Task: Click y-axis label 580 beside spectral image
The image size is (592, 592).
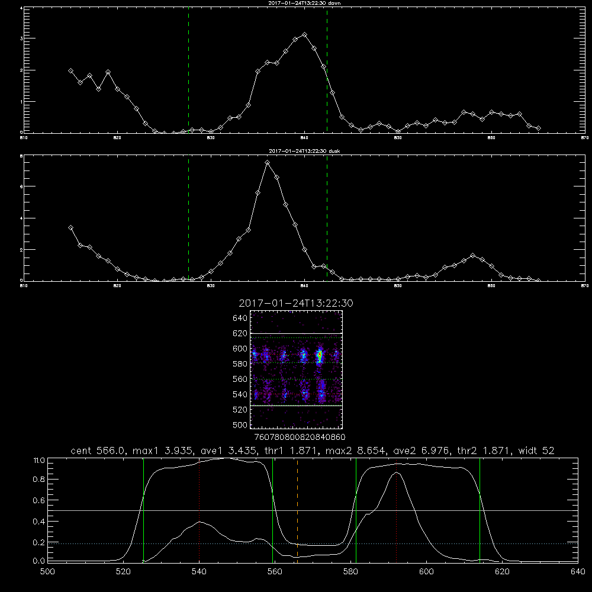Action: 240,363
